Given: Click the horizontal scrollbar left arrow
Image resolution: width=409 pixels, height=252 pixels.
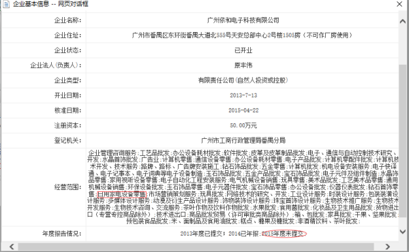Looking at the screenshot, I should [12, 247].
